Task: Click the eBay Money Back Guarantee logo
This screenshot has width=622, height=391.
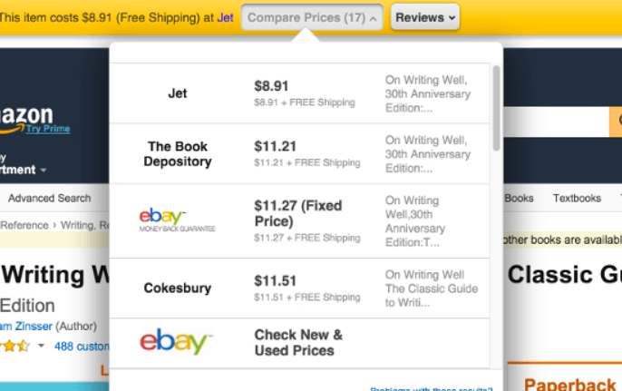Action: (x=177, y=220)
